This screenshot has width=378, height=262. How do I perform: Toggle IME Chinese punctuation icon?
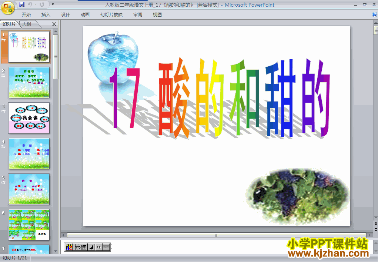(98, 247)
